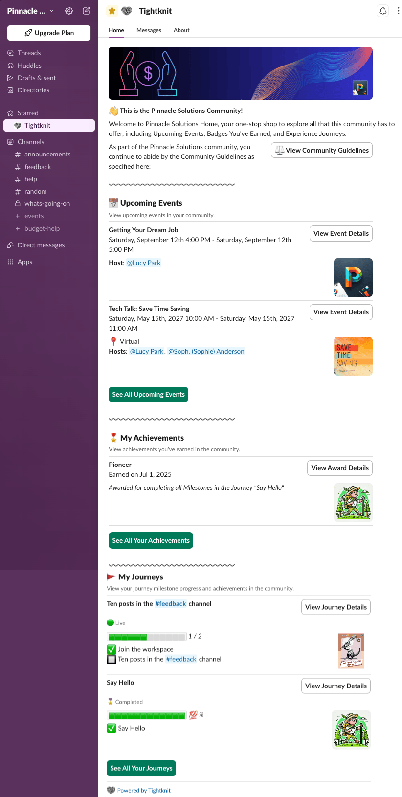Viewport: 402px width, 797px height.
Task: Click the @Soph. (Sophie) Anderson mention
Action: coord(206,351)
